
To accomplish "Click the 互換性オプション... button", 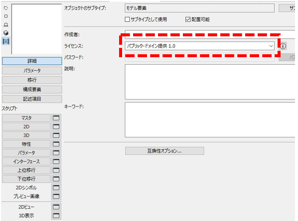I will (164, 151).
